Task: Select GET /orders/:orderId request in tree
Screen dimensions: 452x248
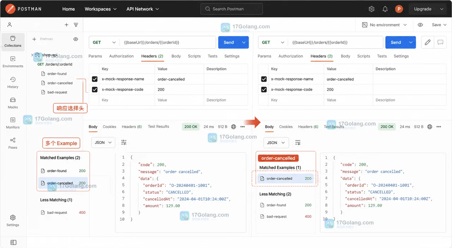Action: 55,64
